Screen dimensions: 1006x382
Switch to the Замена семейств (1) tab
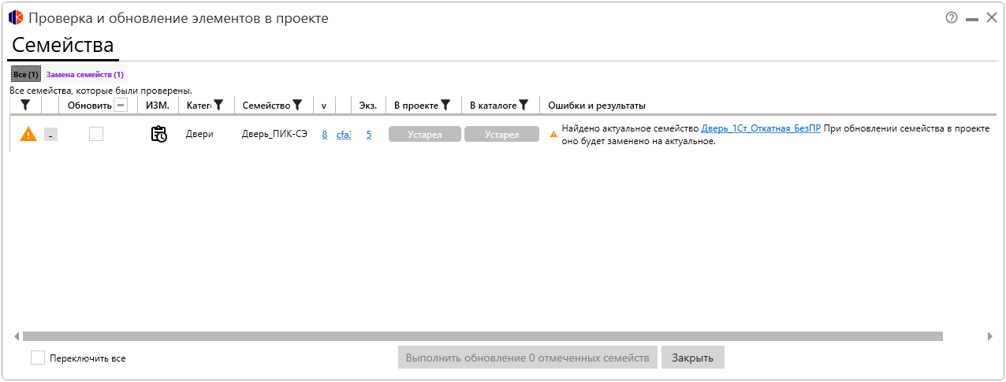85,75
